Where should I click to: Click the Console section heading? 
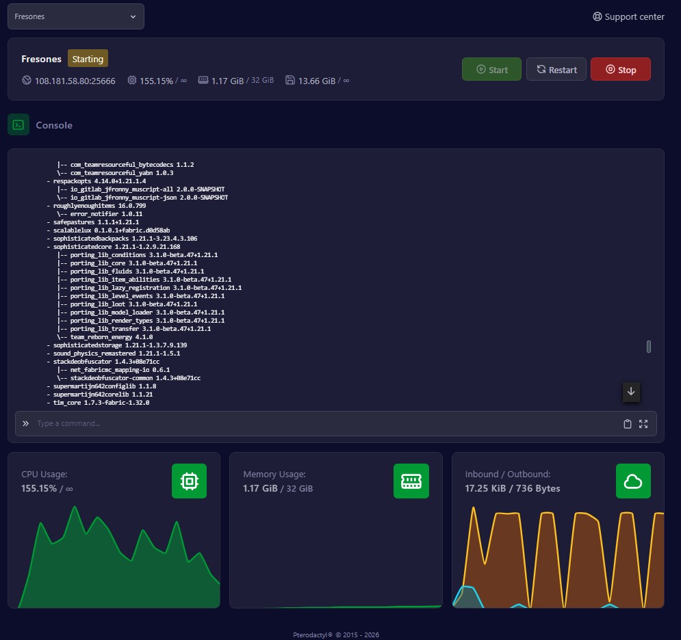(54, 125)
